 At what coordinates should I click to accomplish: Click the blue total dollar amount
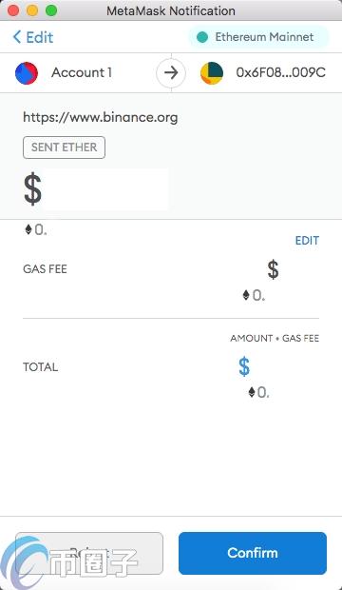click(244, 366)
